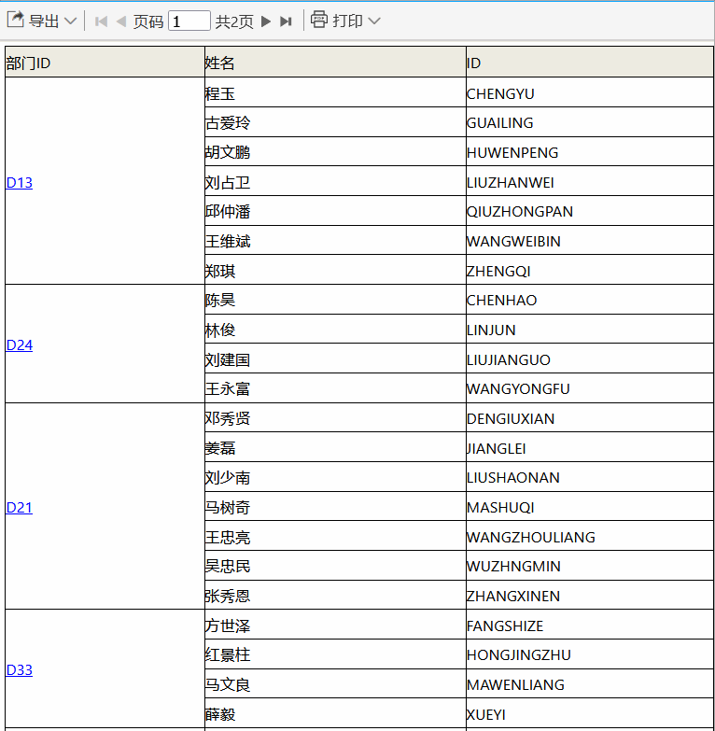The image size is (715, 731).
Task: Click the 部门ID column header
Action: click(105, 62)
